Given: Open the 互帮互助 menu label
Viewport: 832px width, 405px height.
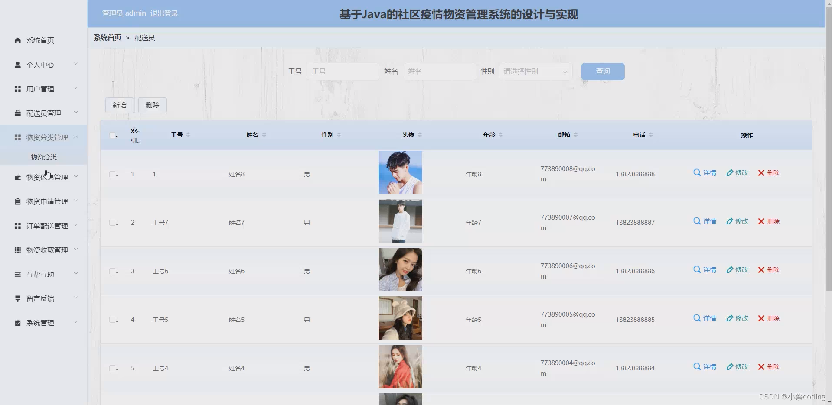Looking at the screenshot, I should 40,274.
